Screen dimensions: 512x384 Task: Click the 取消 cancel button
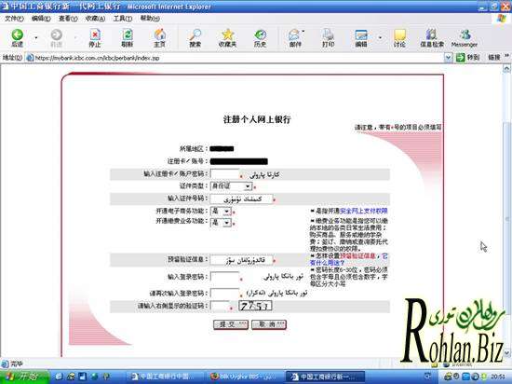click(x=269, y=324)
